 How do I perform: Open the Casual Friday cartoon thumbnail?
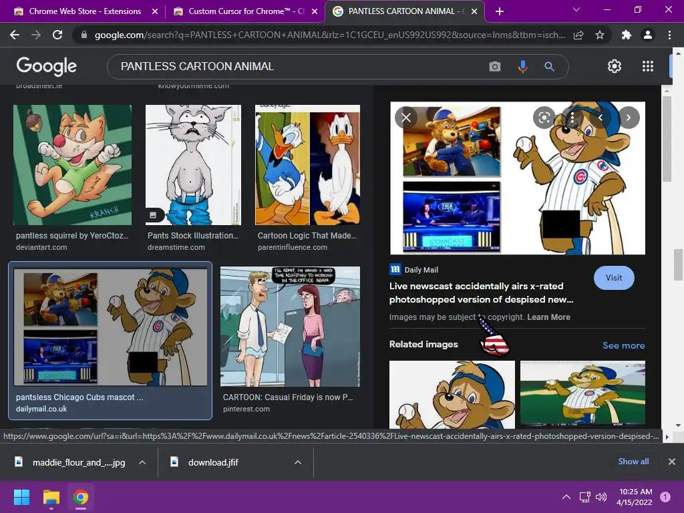[x=290, y=327]
